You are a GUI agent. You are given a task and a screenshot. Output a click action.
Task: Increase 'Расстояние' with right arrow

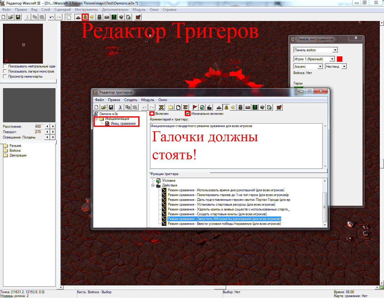[53, 127]
